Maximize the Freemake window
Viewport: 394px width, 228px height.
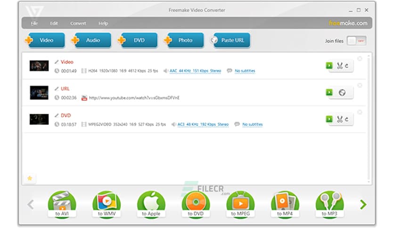pos(359,10)
